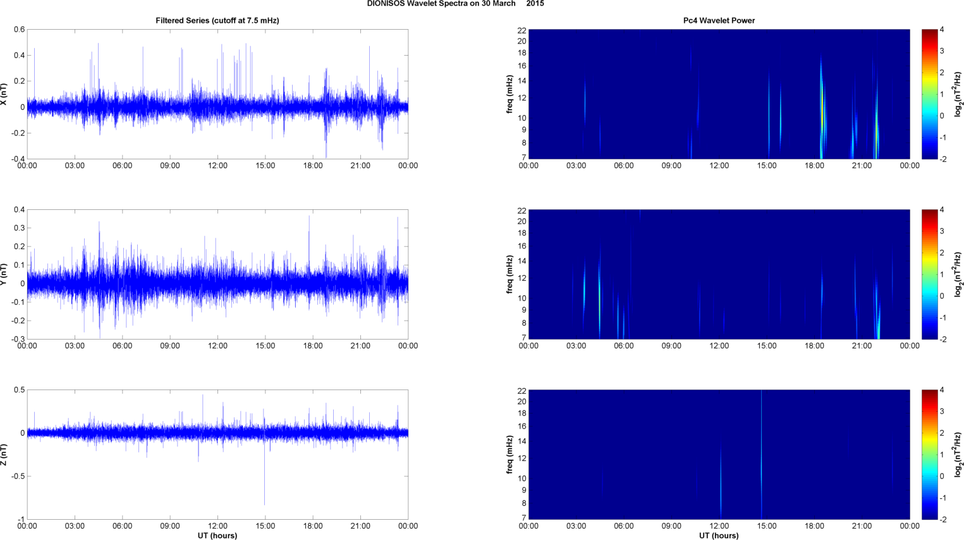
Task: Click the 0.3 tick on the Y series axis
Action: point(20,228)
